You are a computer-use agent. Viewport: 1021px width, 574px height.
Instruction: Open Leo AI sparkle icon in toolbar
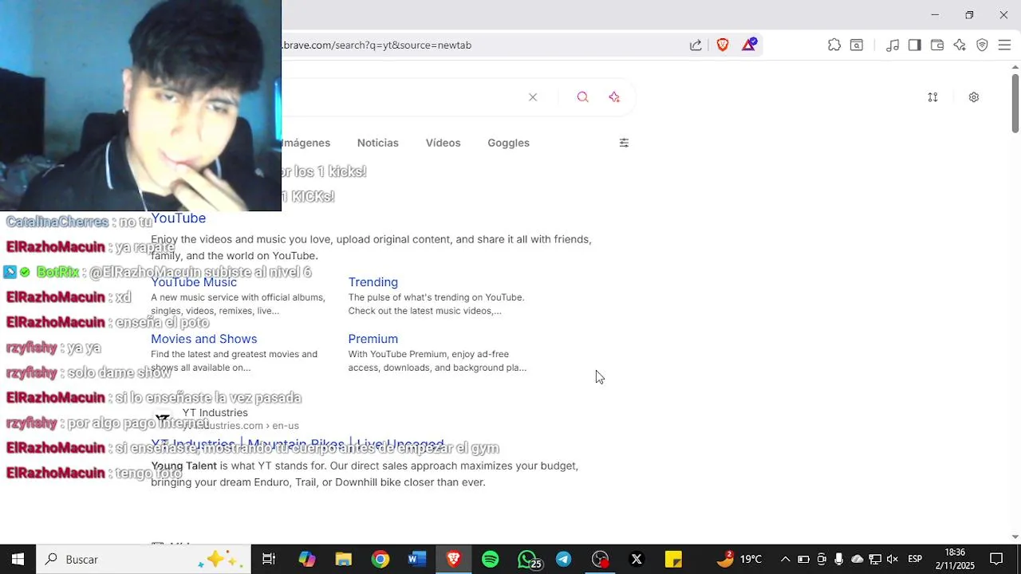pos(960,45)
